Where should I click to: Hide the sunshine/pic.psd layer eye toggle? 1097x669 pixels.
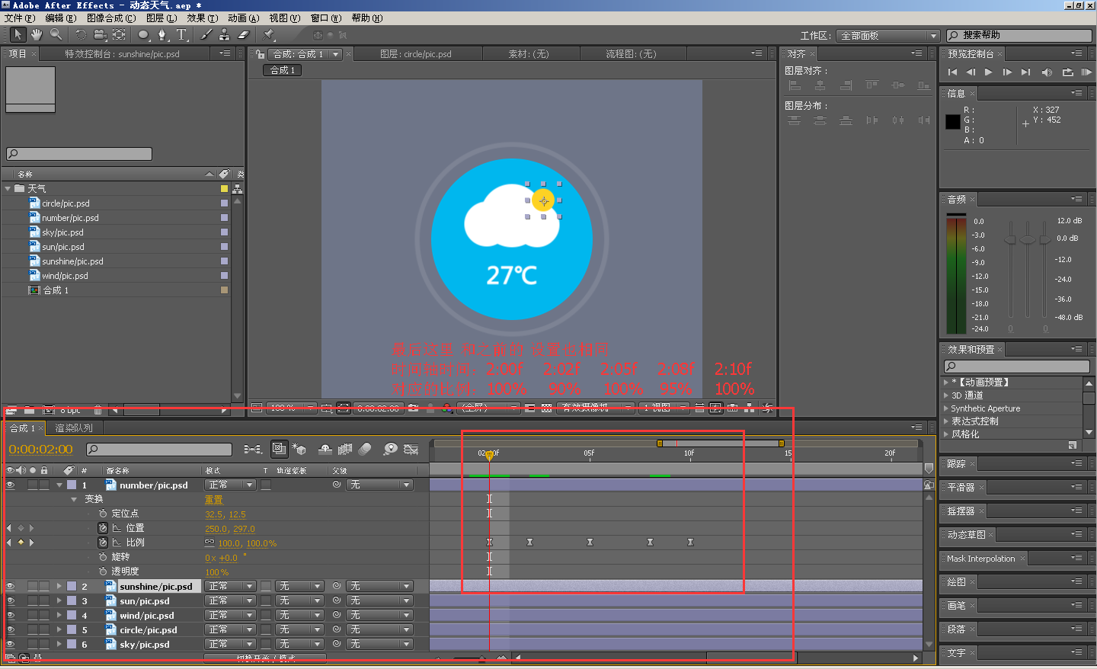[x=11, y=587]
